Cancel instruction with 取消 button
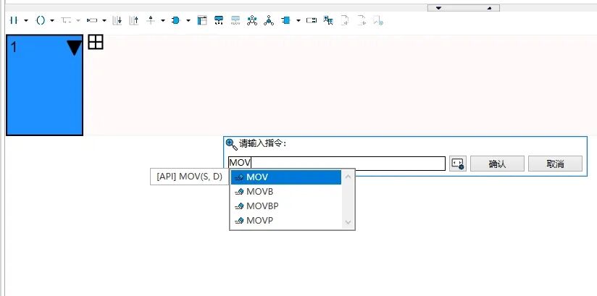This screenshot has height=296, width=597. click(555, 164)
